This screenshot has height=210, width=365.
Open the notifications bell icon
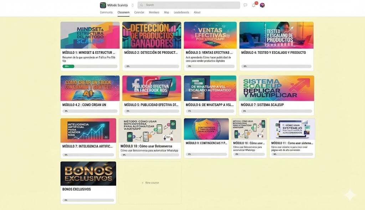(x=254, y=5)
